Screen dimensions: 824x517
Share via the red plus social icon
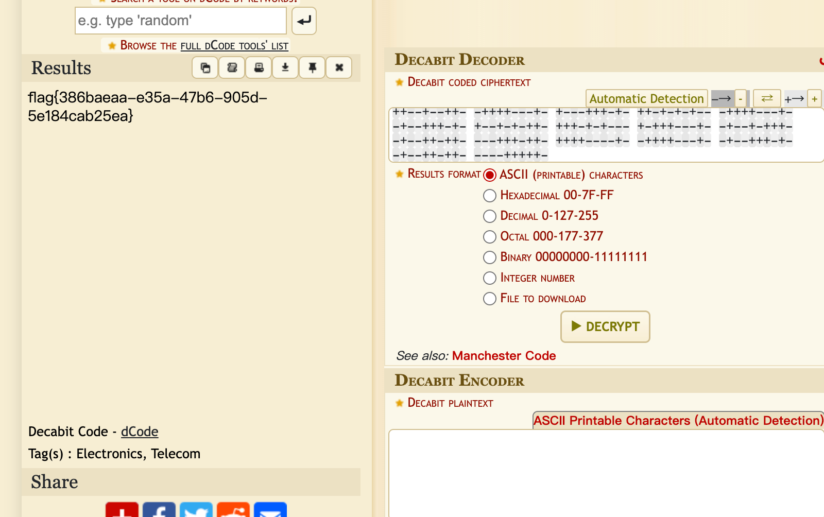click(122, 510)
